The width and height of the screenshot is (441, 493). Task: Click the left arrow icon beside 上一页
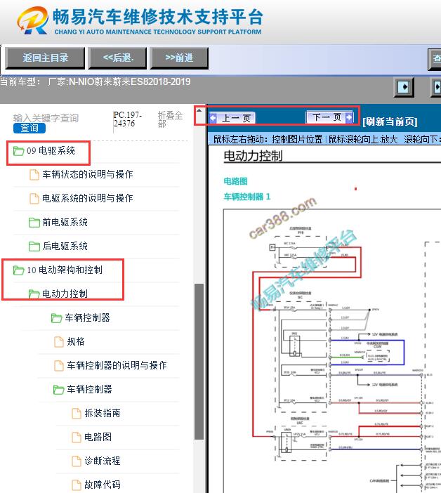point(213,118)
